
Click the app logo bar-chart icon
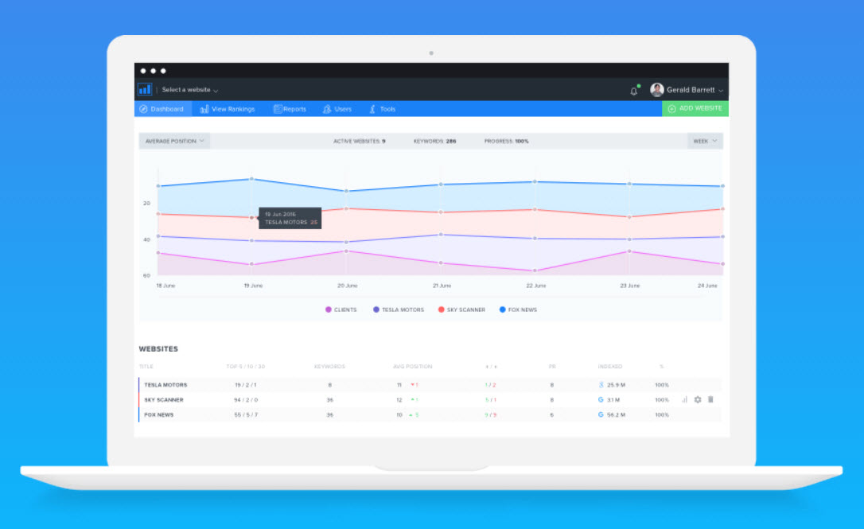144,90
